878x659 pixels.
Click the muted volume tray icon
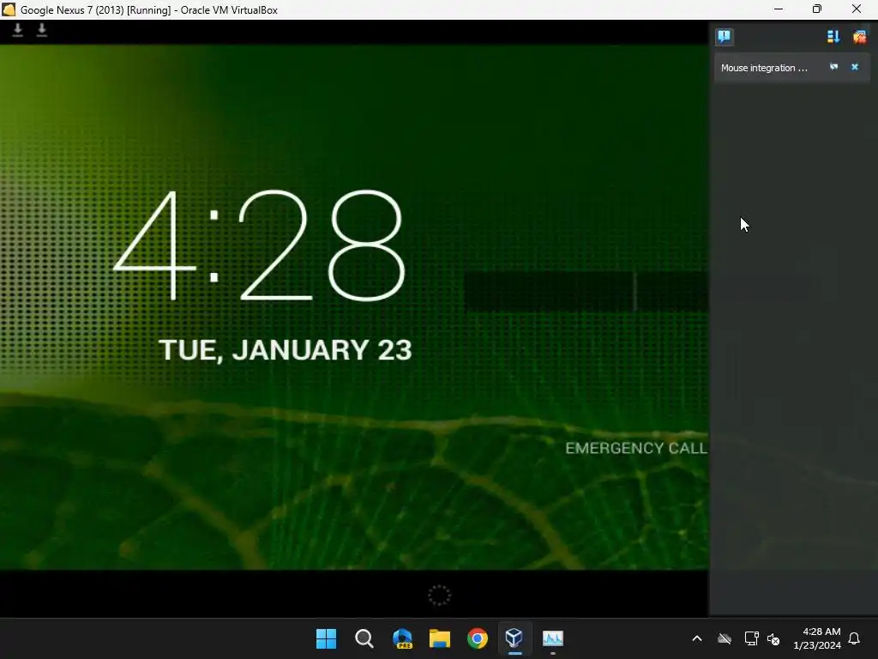[774, 638]
